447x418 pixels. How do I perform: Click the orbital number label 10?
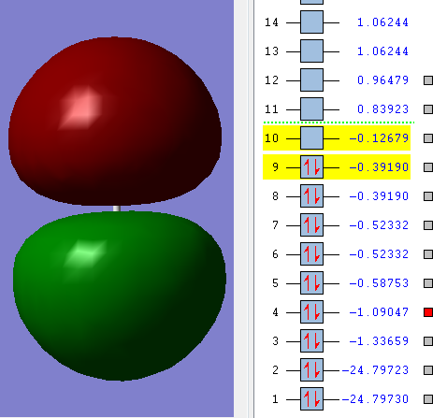pos(271,138)
